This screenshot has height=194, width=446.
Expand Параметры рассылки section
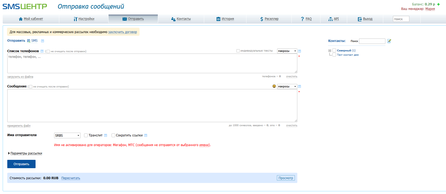[x=26, y=153]
